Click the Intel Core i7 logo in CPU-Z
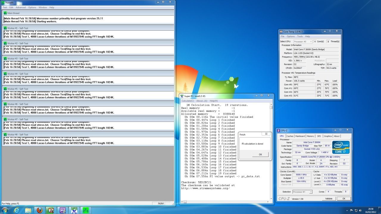Viewport: 381px width, 214px height. click(x=341, y=147)
